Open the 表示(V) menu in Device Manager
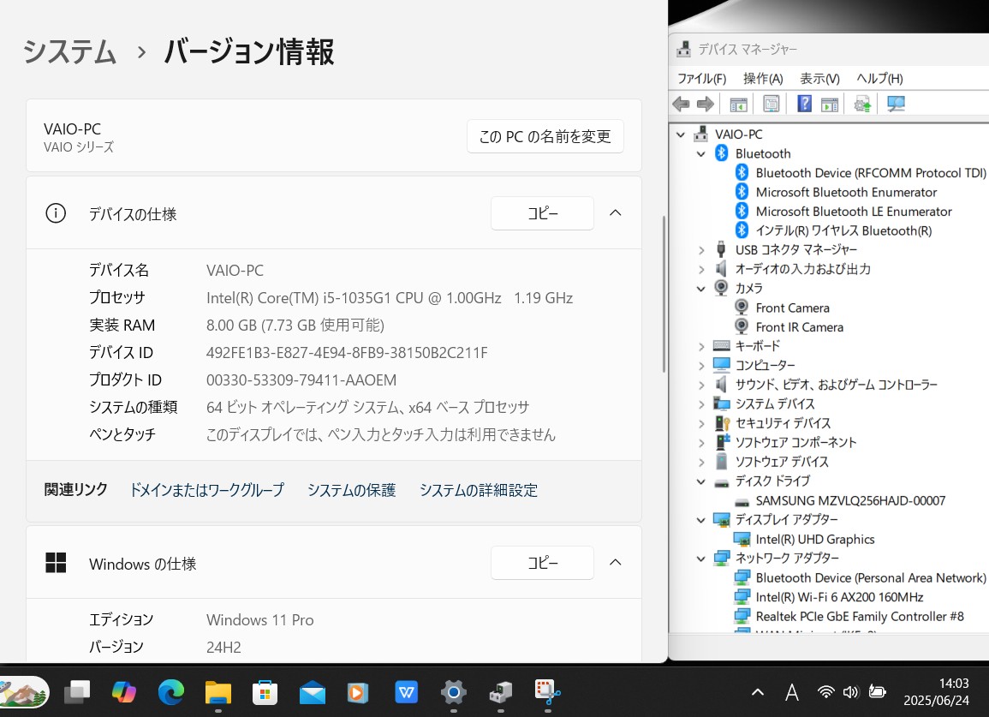989x717 pixels. coord(819,78)
